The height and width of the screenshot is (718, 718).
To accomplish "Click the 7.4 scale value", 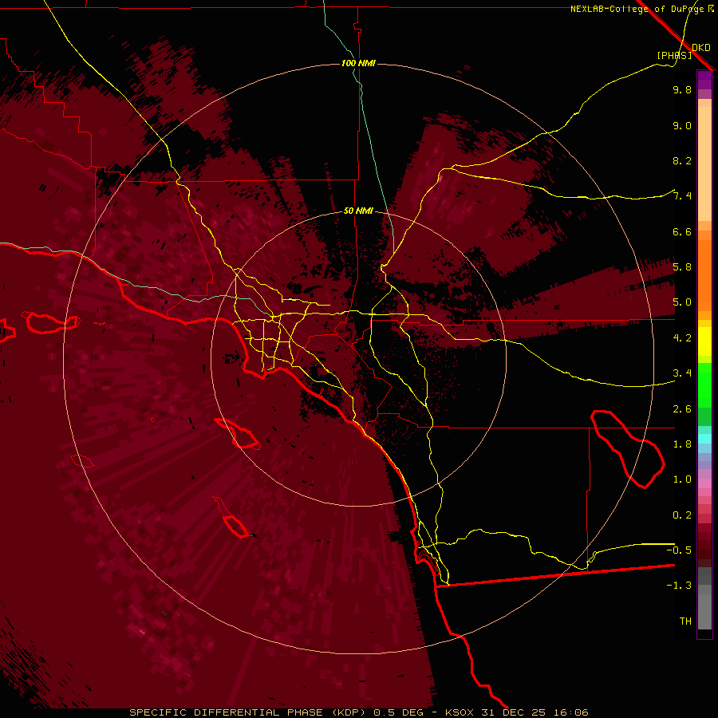I will point(682,196).
